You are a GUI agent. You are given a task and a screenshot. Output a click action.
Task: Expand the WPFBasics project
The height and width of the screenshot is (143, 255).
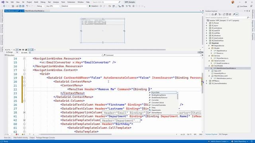(x=207, y=81)
